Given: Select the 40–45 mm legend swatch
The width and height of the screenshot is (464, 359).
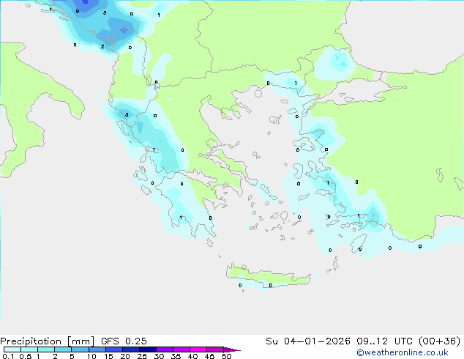Looking at the screenshot, I should pyautogui.click(x=198, y=349).
